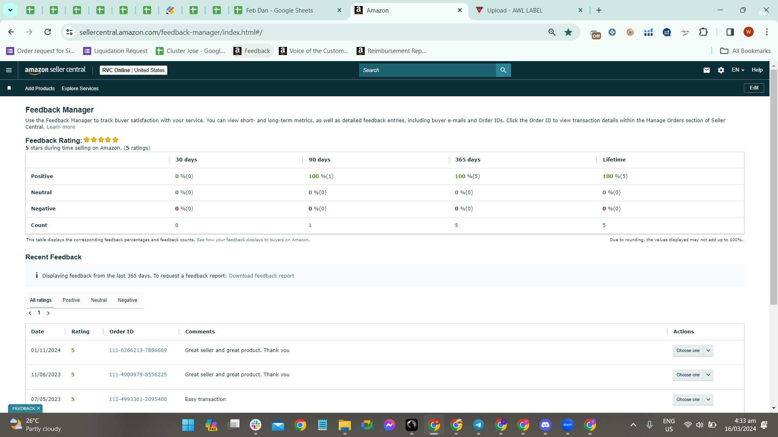Toggle the bookmark star for this page

(x=569, y=32)
